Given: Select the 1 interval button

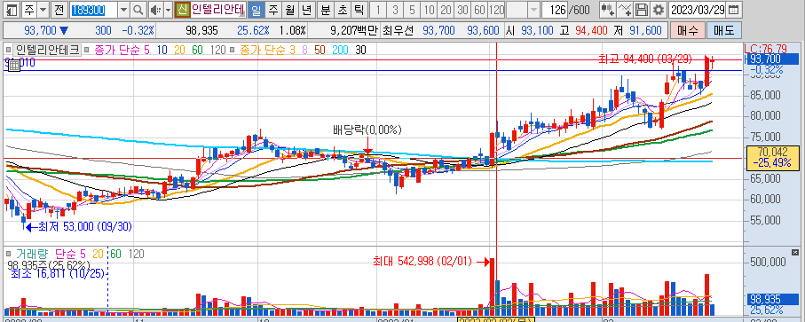Looking at the screenshot, I should pos(378,9).
